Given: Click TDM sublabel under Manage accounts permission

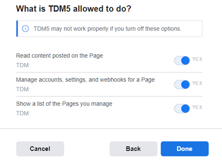Looking at the screenshot, I should [22, 89].
